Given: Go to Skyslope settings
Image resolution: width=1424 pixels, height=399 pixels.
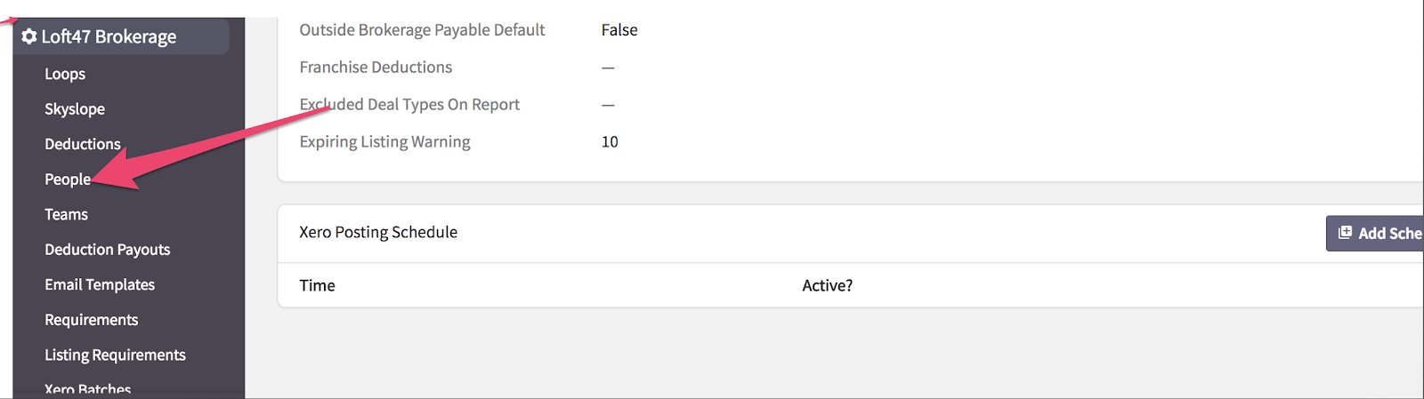Looking at the screenshot, I should pyautogui.click(x=75, y=108).
